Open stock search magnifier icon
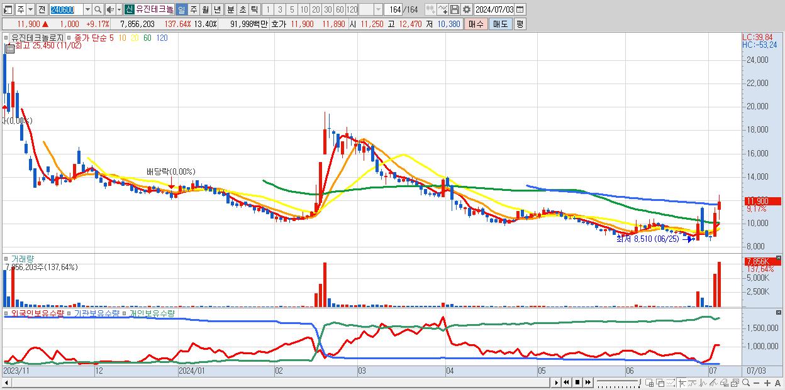The width and height of the screenshot is (785, 390). point(98,9)
